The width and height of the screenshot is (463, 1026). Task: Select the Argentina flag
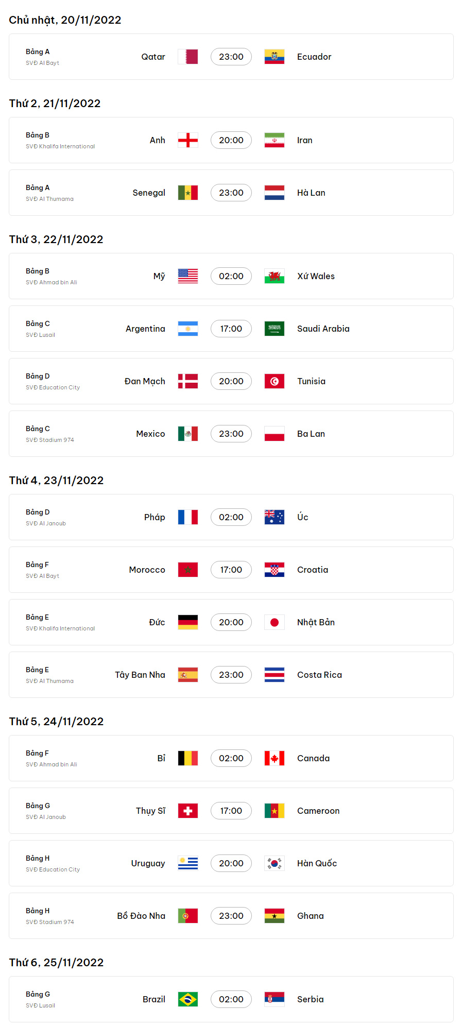click(188, 329)
